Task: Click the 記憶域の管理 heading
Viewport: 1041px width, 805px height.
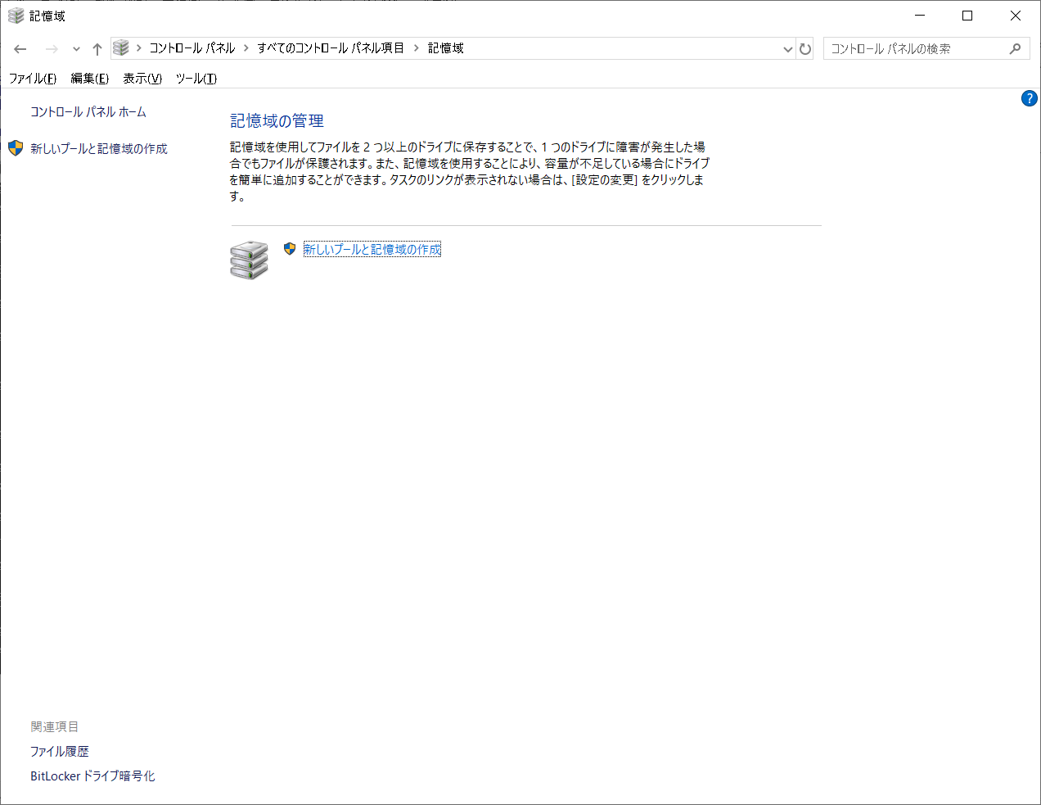Action: tap(277, 121)
